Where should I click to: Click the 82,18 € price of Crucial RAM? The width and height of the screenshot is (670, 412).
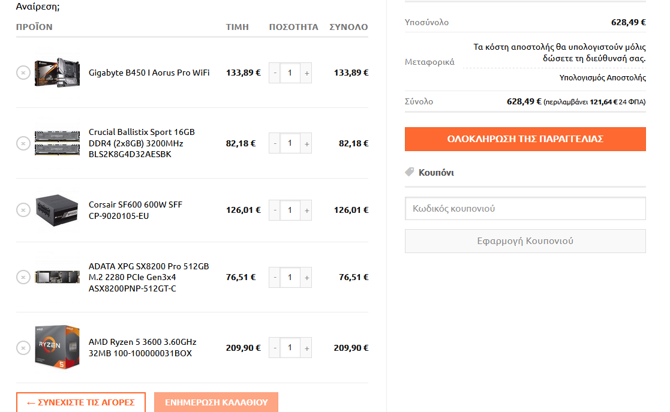241,143
